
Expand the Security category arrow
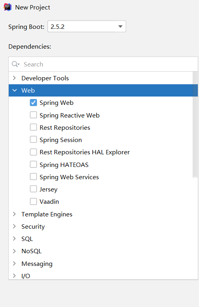[x=14, y=226]
